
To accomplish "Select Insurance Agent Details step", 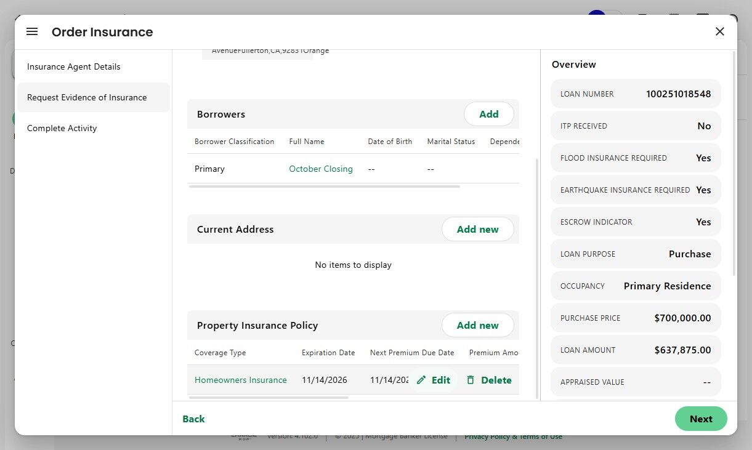I will (x=74, y=66).
